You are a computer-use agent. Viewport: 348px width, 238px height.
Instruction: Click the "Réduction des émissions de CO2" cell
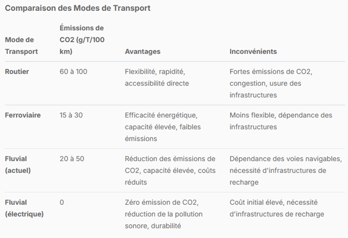pyautogui.click(x=170, y=170)
